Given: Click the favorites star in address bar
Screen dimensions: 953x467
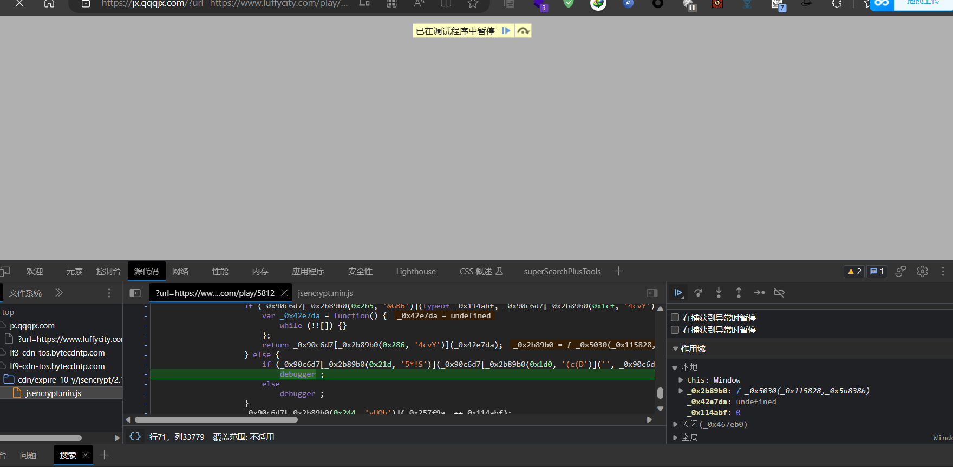Looking at the screenshot, I should 473,3.
